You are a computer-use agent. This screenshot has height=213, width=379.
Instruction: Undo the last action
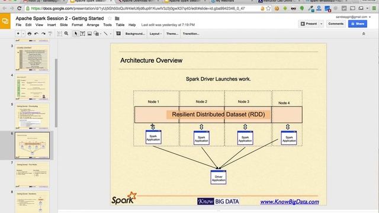click(x=37, y=34)
